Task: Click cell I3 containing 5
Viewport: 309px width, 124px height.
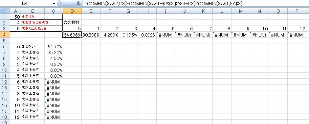Action: (166, 29)
